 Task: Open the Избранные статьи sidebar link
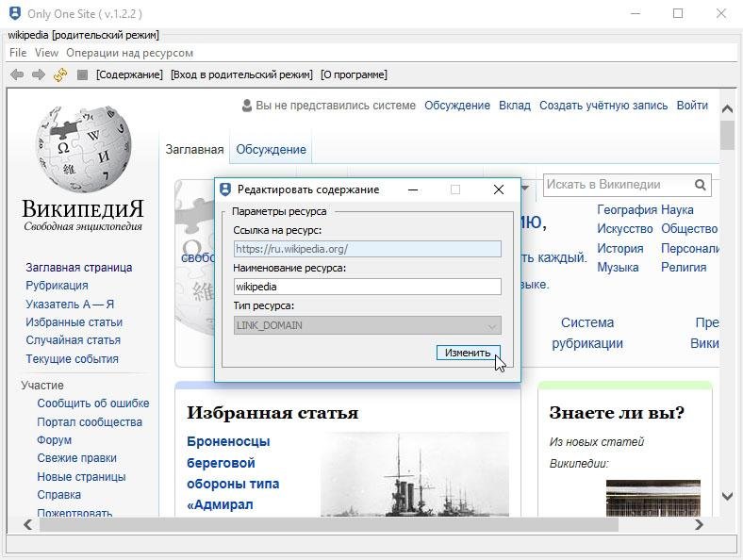coord(74,322)
